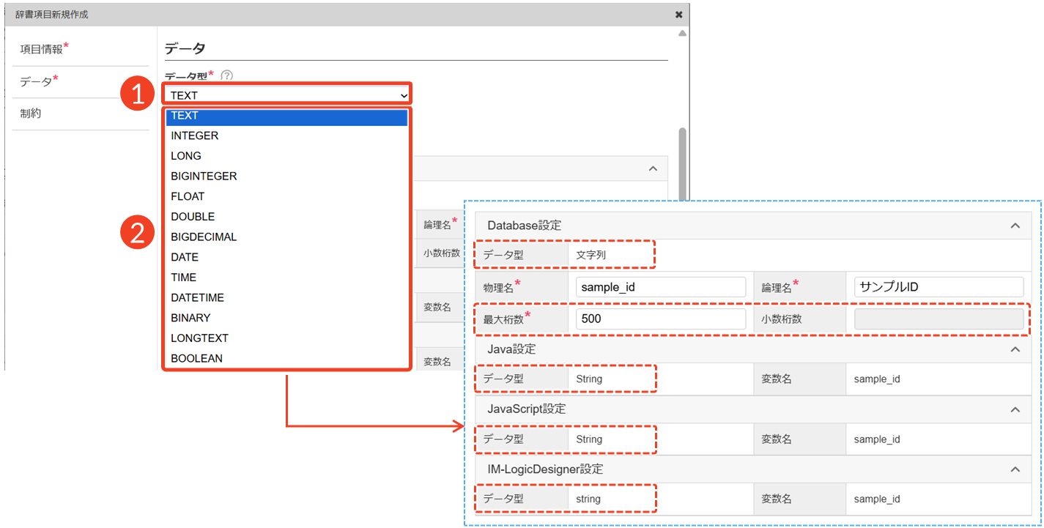The image size is (1044, 528).
Task: Close the 辞書項目新規作成 dialog
Action: (x=678, y=15)
